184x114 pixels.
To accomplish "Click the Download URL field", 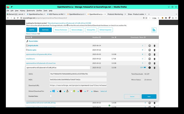I will (x=78, y=85).
